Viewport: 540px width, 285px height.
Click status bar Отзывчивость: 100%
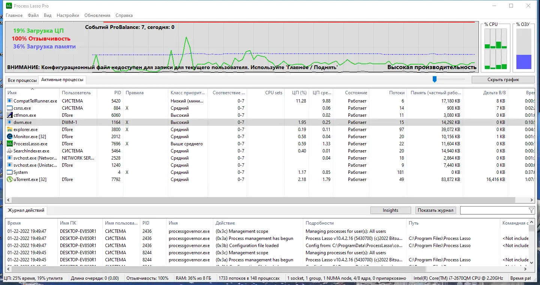click(147, 278)
